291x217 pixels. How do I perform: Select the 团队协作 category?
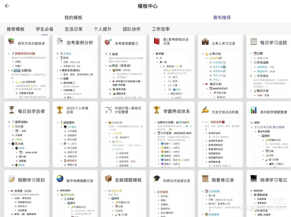point(132,29)
